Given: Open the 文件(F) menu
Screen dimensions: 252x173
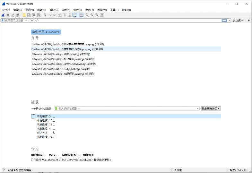Looking at the screenshot, I should (x=6, y=10).
